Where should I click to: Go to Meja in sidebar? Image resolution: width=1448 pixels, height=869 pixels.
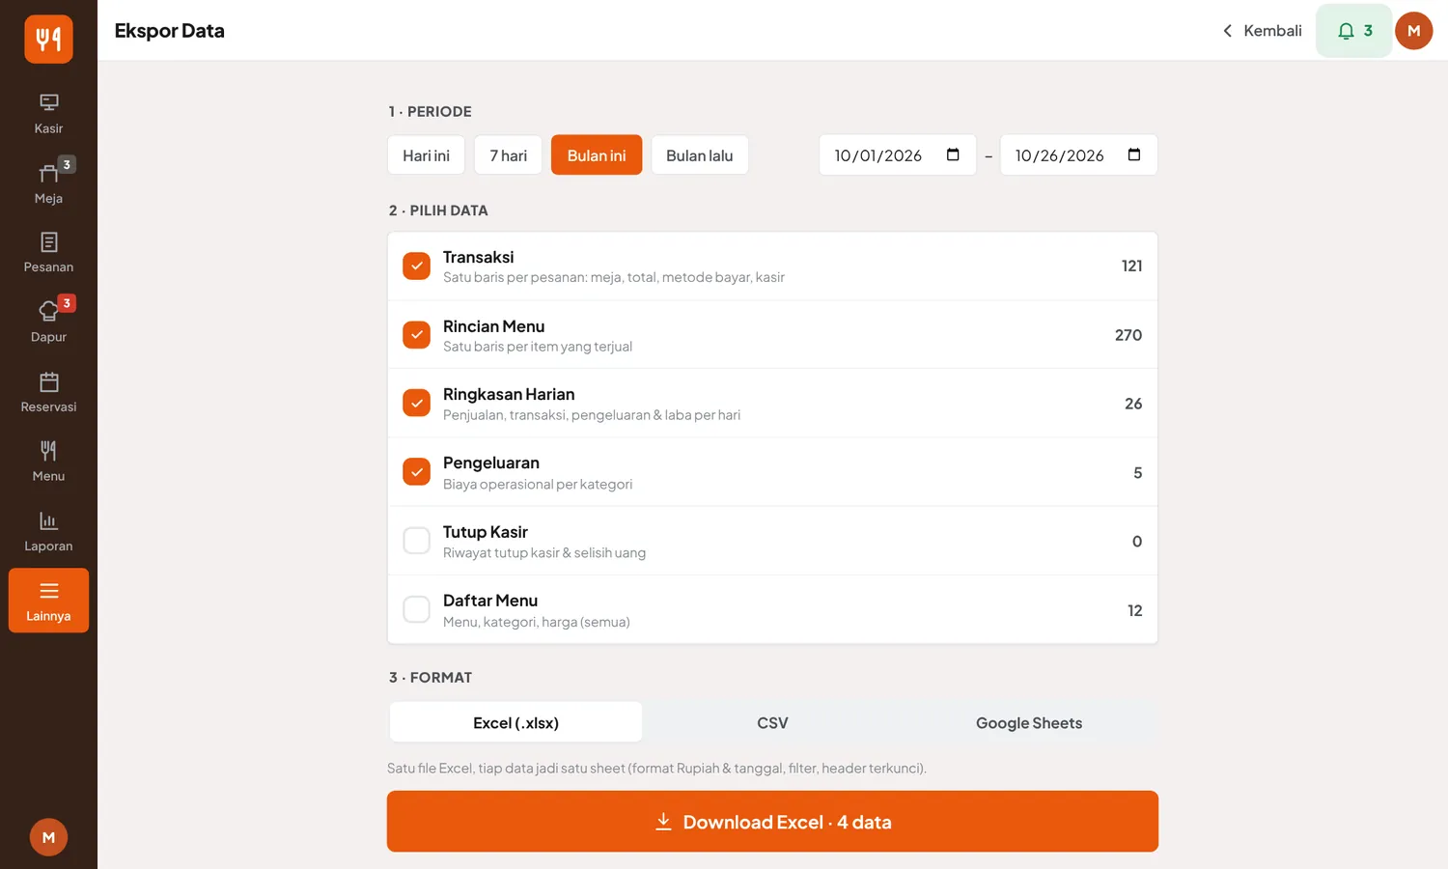click(48, 183)
